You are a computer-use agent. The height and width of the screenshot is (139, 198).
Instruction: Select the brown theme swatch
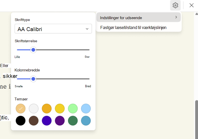coord(34,121)
